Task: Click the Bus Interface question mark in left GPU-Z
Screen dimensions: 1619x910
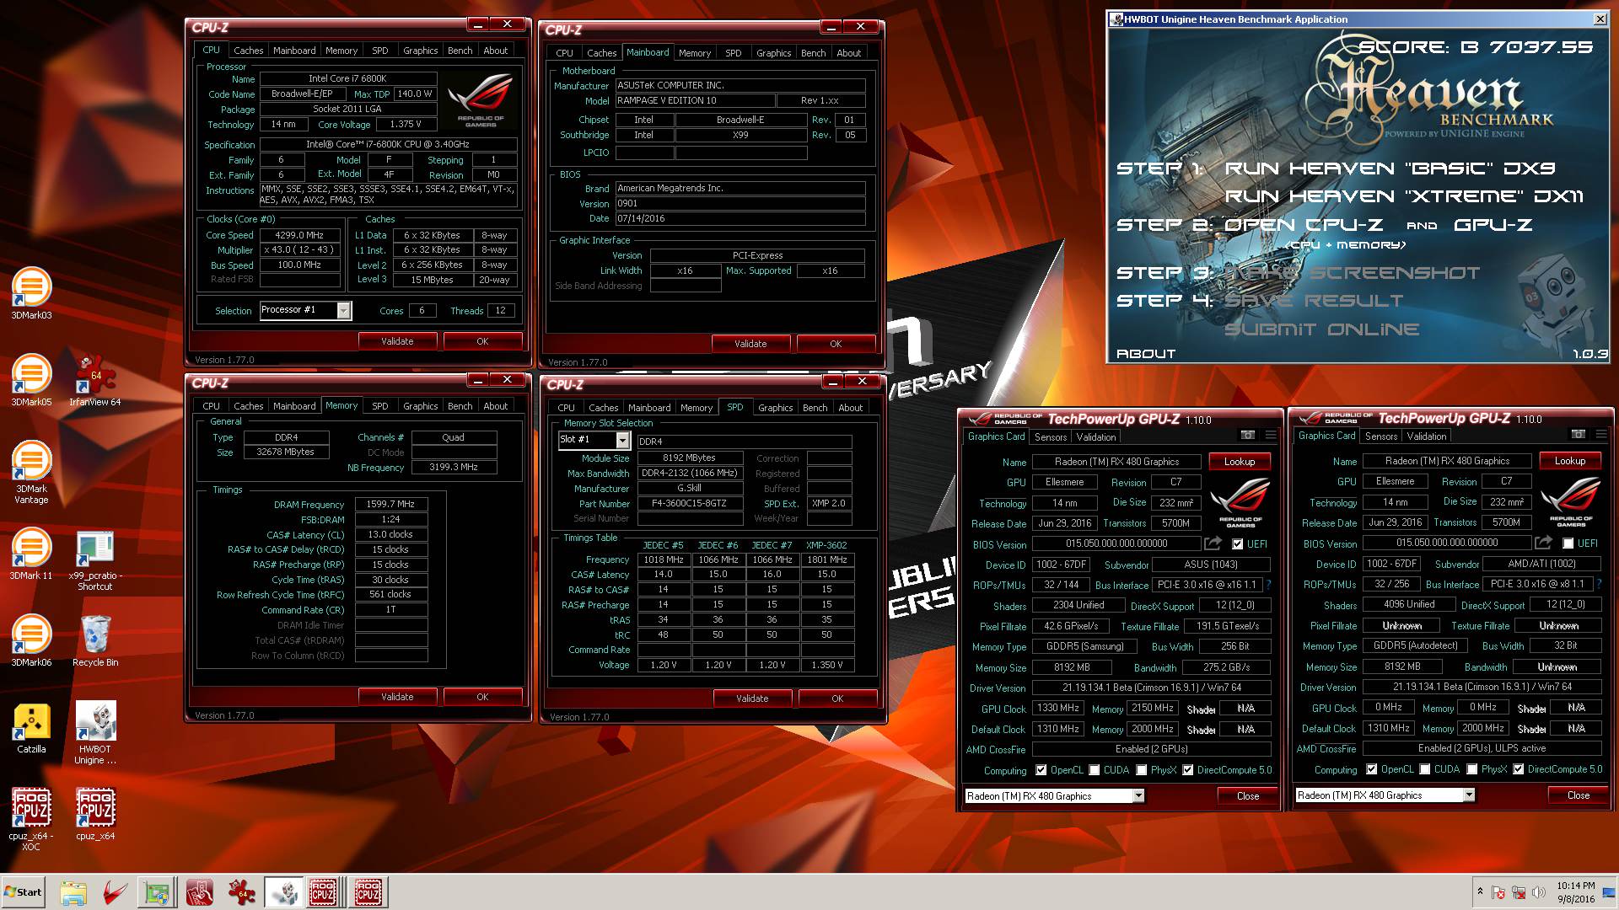Action: point(1268,585)
